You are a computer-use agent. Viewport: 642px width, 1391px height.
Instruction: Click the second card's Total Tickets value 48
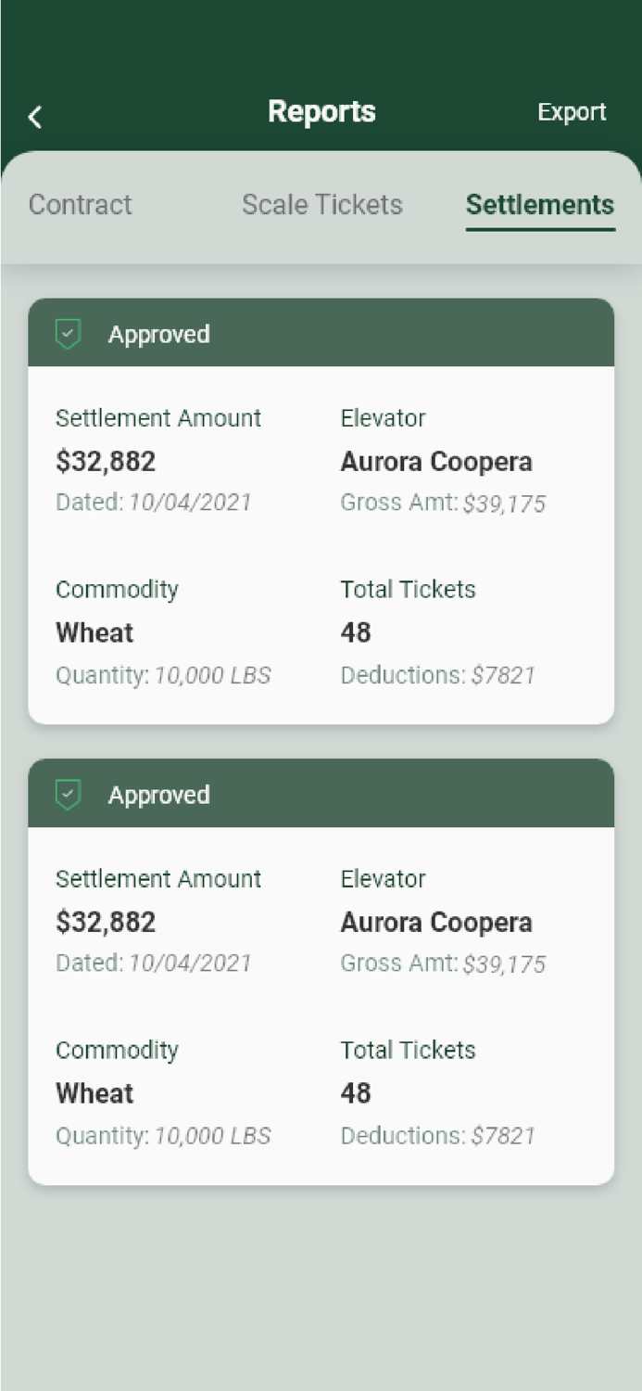point(356,1094)
